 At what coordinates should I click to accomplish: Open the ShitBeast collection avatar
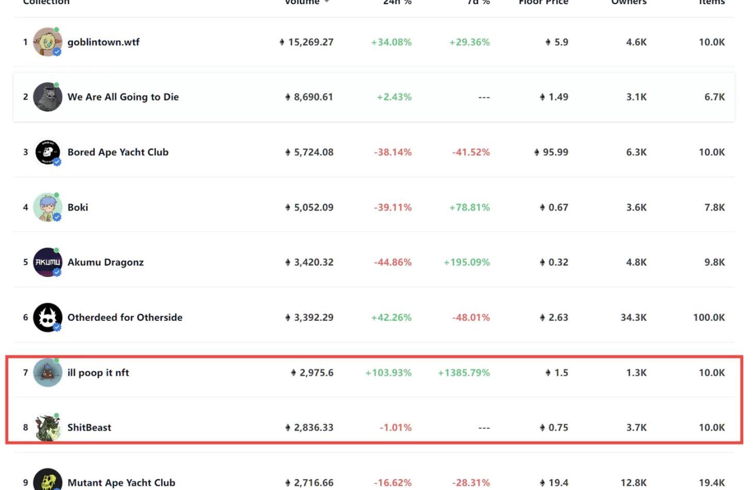pyautogui.click(x=48, y=428)
